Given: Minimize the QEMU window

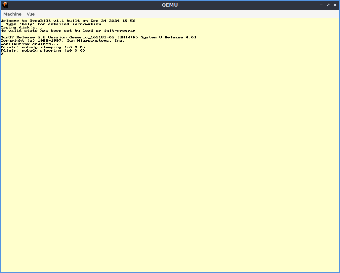Looking at the screenshot, I should pos(321,5).
